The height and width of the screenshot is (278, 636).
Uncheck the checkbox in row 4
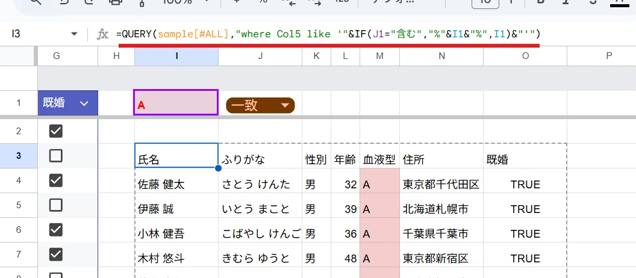click(x=55, y=181)
